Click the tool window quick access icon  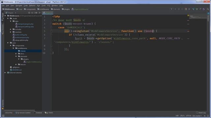click(x=3, y=116)
